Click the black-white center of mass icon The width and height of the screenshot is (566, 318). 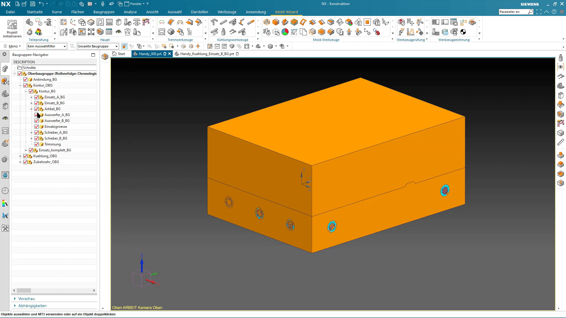tap(463, 32)
